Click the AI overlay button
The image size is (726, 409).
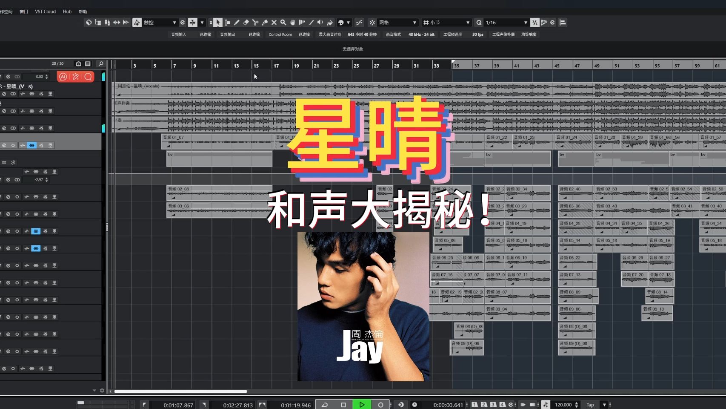click(x=63, y=77)
